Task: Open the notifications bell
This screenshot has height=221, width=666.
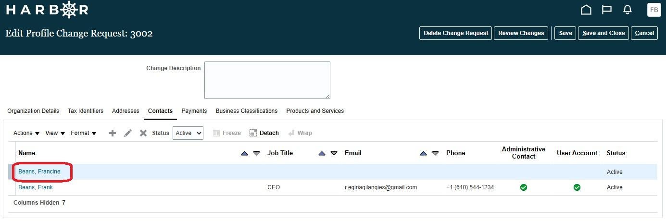Action: (x=628, y=10)
